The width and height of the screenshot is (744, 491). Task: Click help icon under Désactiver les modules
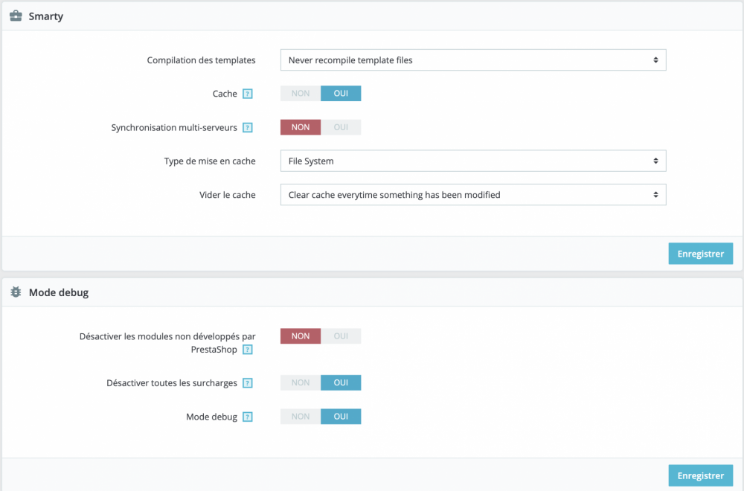(x=248, y=350)
